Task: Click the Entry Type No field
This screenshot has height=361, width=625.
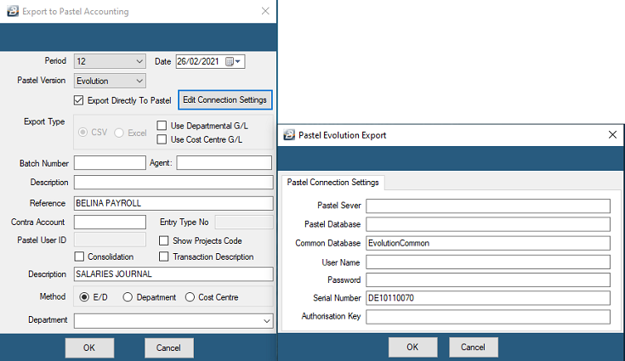Action: tap(244, 222)
